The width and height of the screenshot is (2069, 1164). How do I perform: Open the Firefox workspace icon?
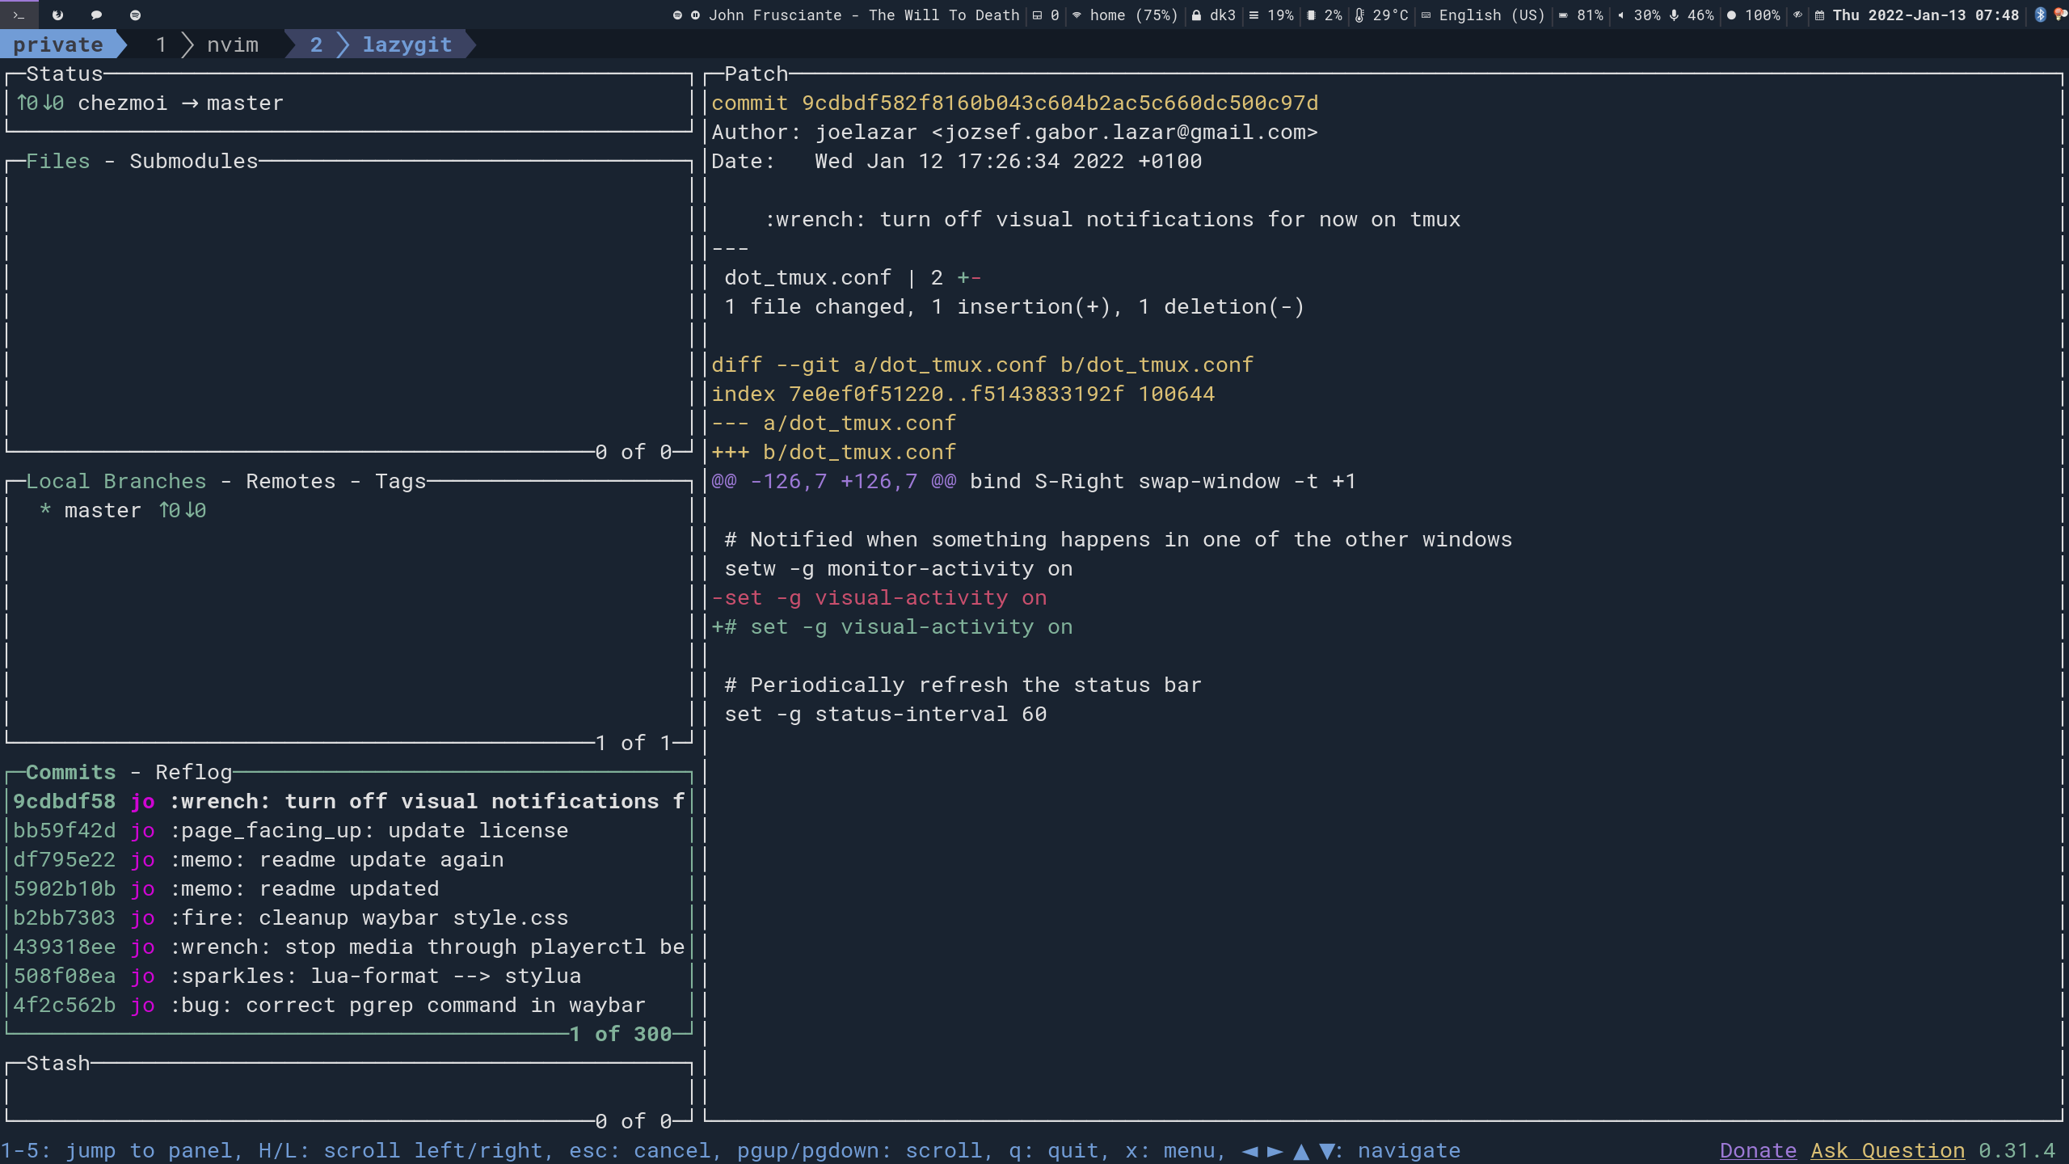pyautogui.click(x=57, y=15)
